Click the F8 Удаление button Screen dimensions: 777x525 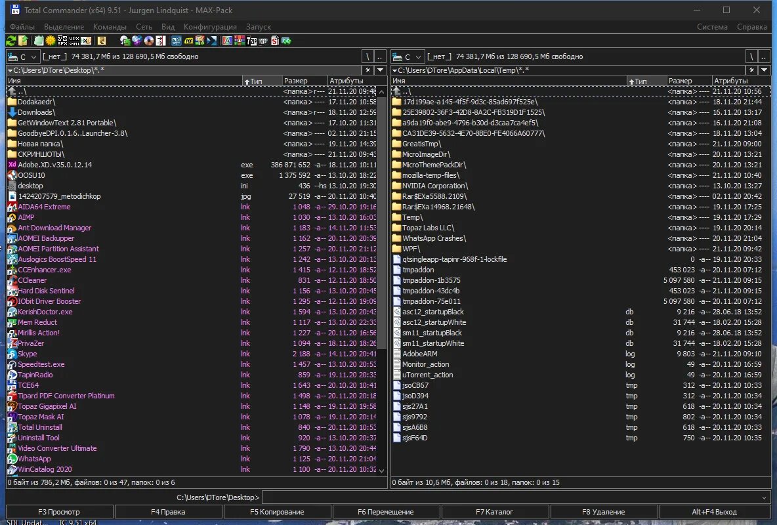[604, 512]
